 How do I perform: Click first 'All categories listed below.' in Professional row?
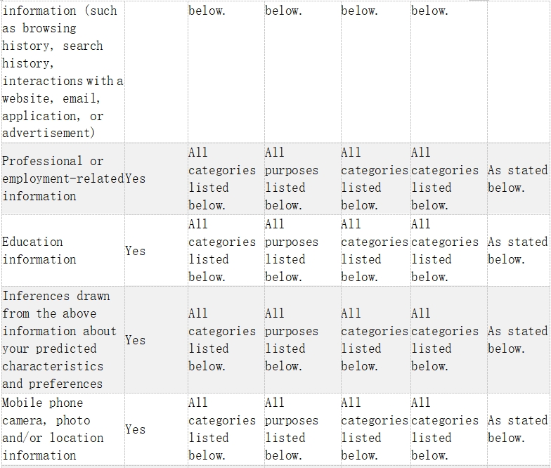pos(222,178)
